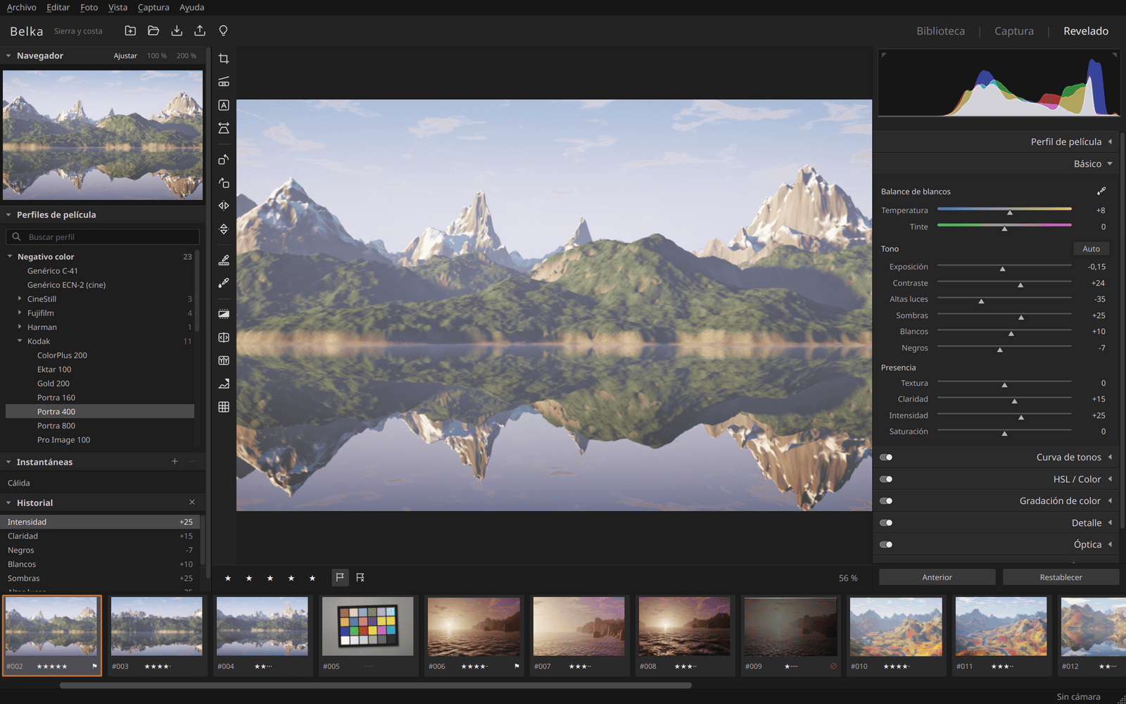Viewport: 1126px width, 704px height.
Task: Click the export upload icon
Action: tap(200, 30)
